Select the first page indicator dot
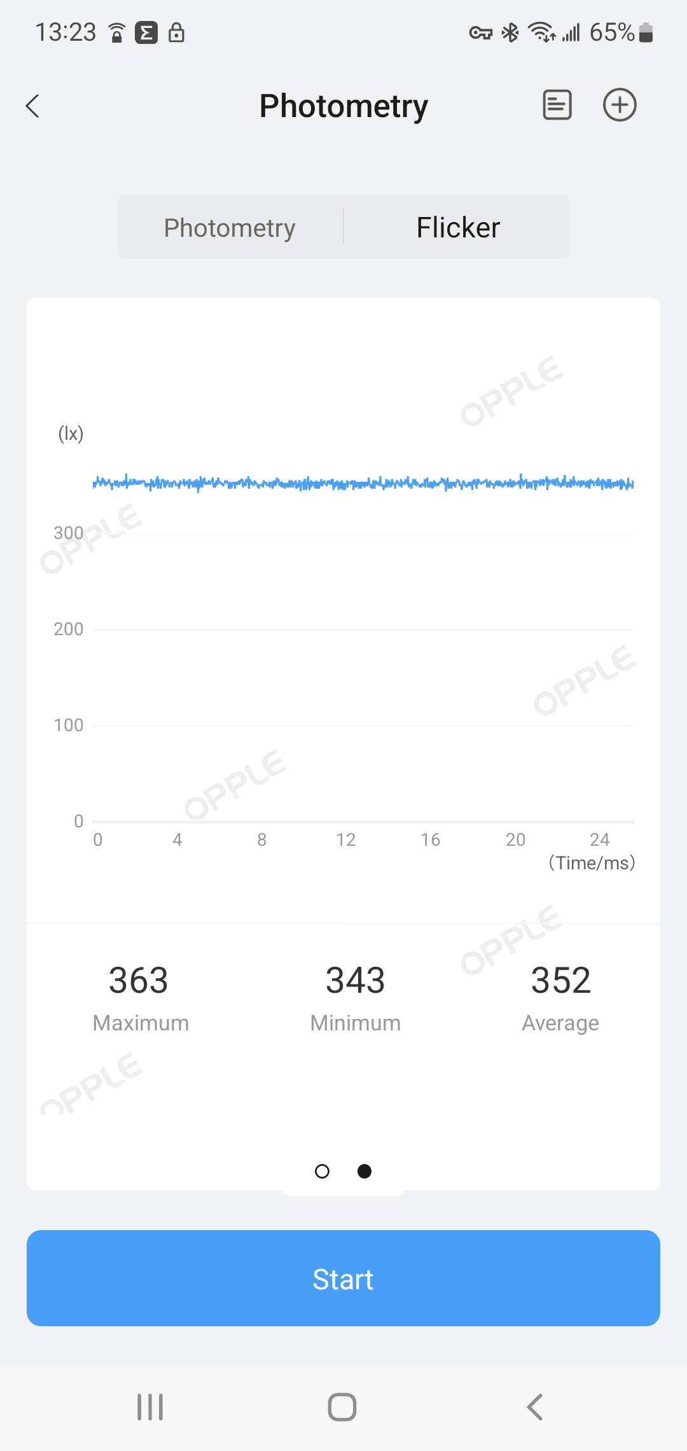Screen dimensions: 687x1451 pyautogui.click(x=323, y=1171)
